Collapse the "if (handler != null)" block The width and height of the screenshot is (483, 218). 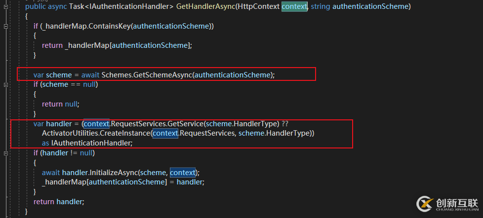(x=5, y=153)
